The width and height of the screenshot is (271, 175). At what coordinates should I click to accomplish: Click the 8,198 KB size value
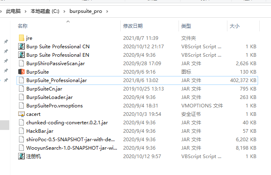click(x=246, y=148)
